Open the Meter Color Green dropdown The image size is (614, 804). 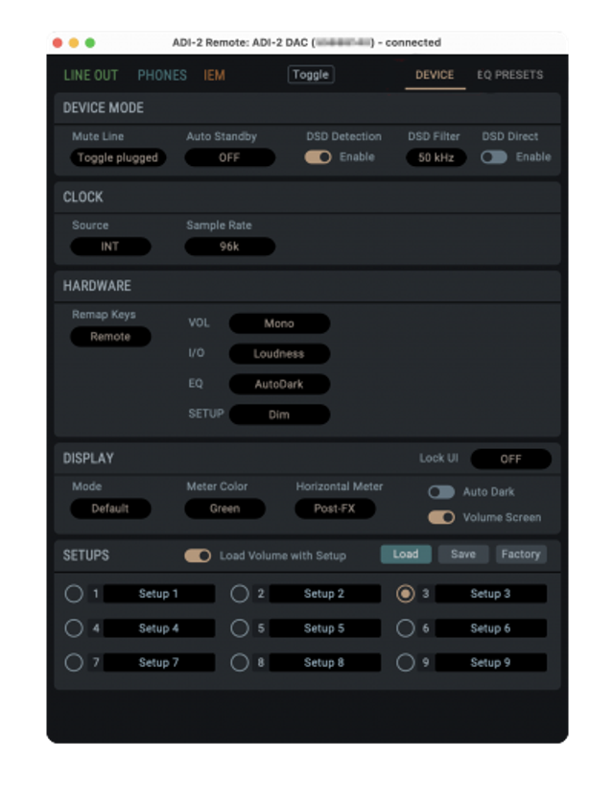coord(224,508)
